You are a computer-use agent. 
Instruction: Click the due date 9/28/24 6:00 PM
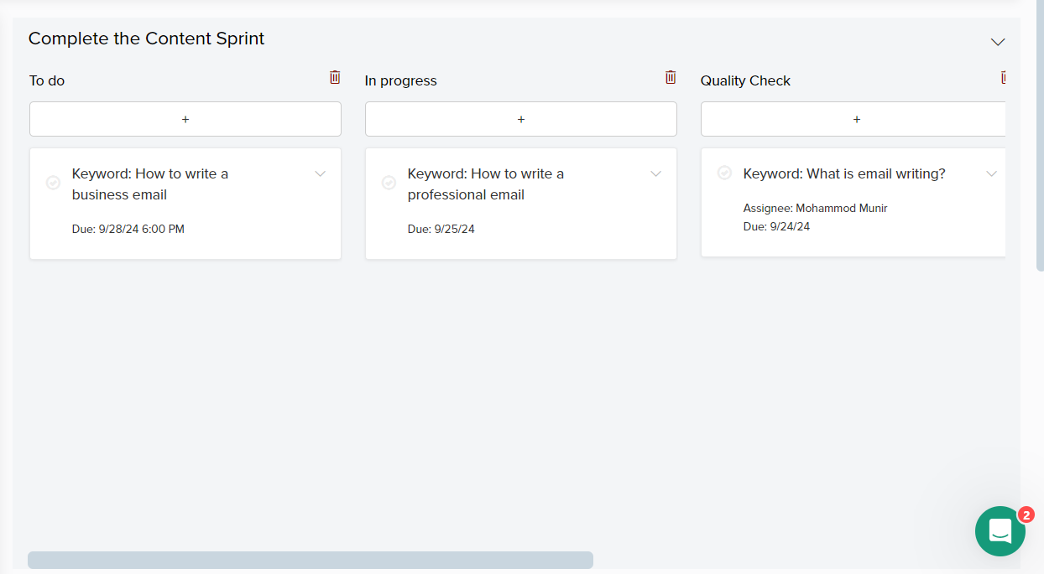(x=128, y=229)
